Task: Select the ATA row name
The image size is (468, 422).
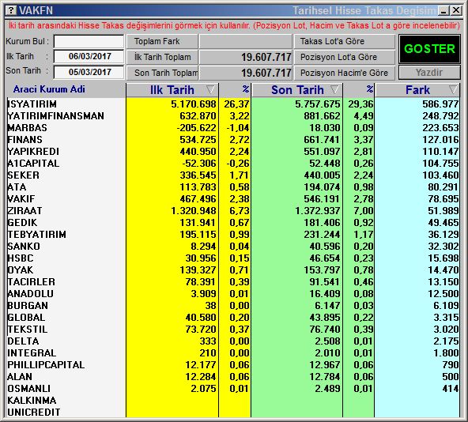Action: click(x=17, y=187)
